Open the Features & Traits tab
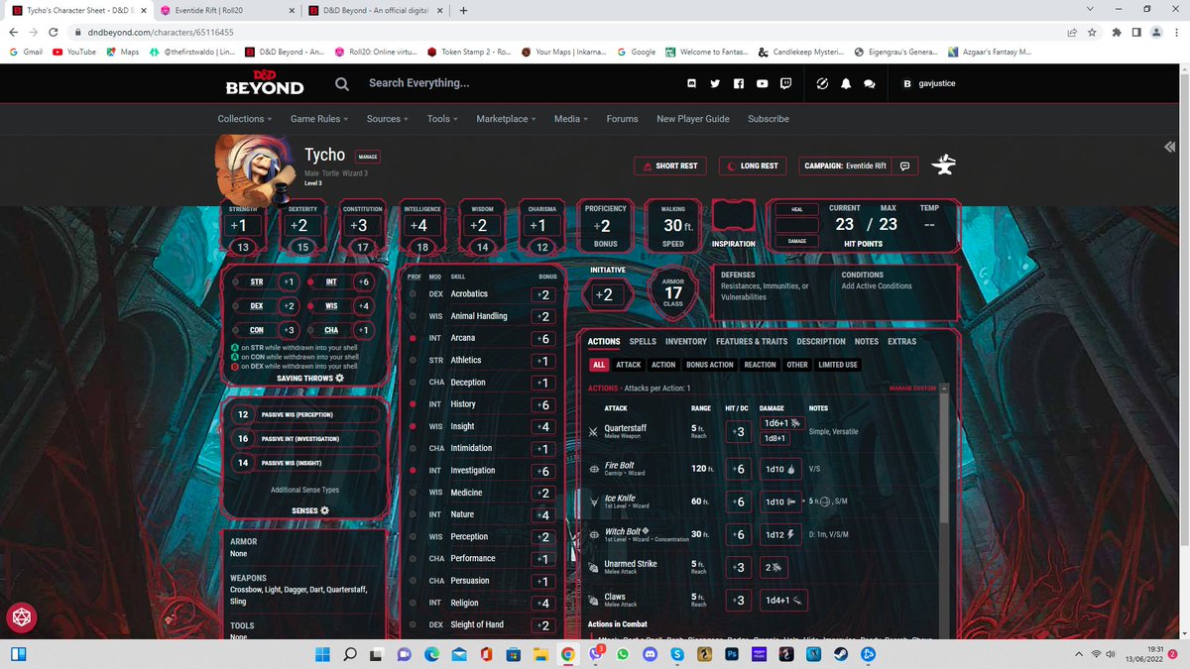 click(x=752, y=342)
